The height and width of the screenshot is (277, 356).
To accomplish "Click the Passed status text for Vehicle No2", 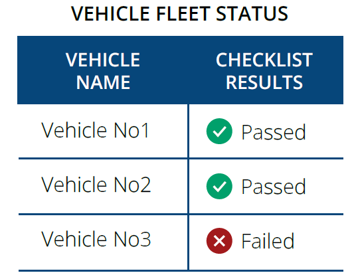I will 274,187.
